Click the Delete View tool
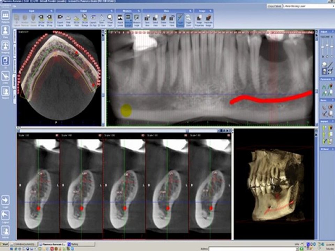 164,20
